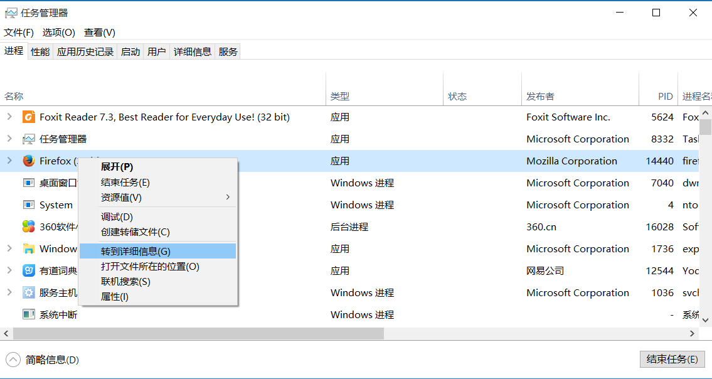The image size is (712, 379).
Task: Click the 简略信息(D) link
Action: click(52, 360)
